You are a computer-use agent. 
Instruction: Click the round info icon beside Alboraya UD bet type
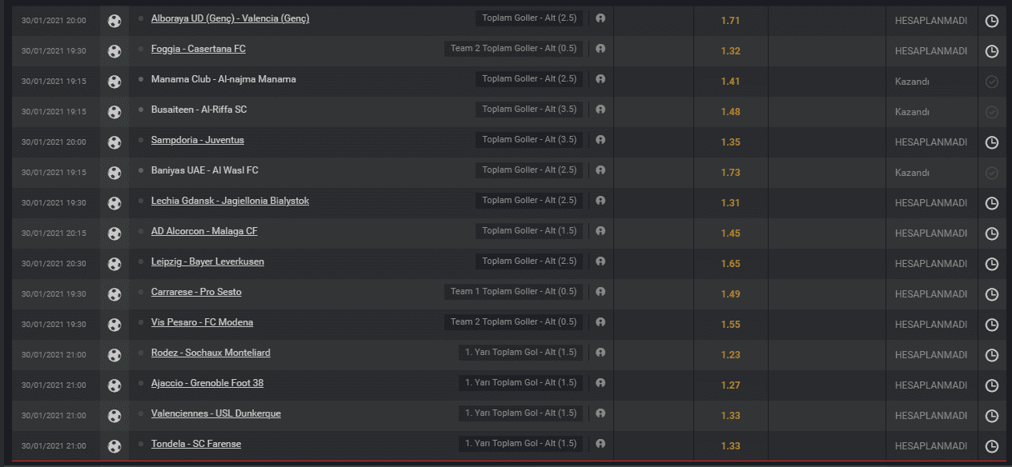click(x=600, y=18)
